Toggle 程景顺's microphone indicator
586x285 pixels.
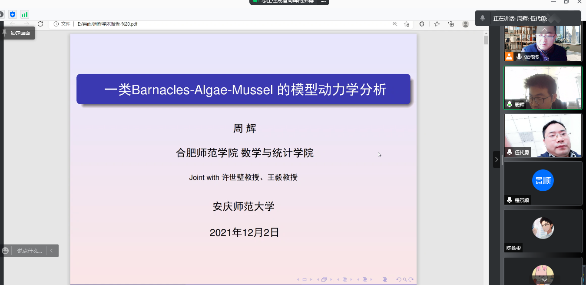tap(510, 200)
